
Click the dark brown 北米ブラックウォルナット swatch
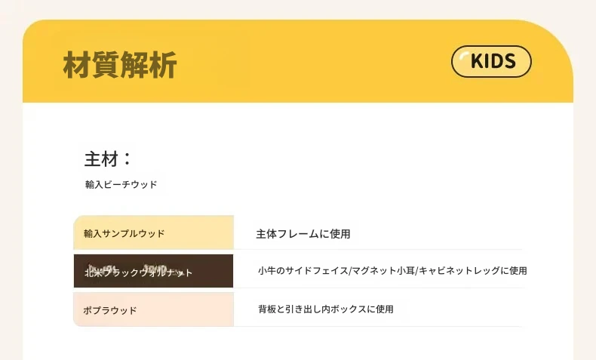click(x=154, y=271)
